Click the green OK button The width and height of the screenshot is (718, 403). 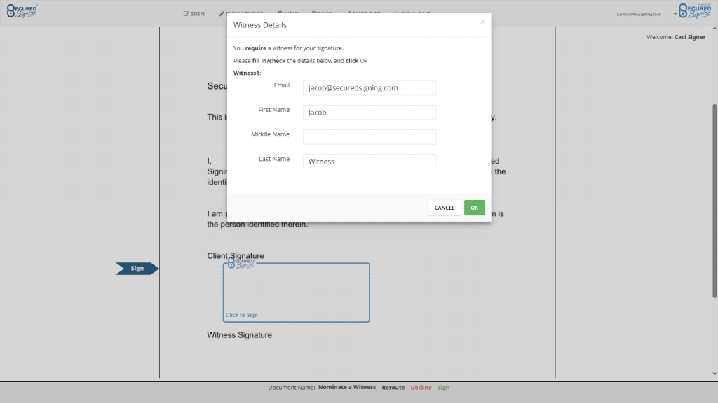pos(474,208)
